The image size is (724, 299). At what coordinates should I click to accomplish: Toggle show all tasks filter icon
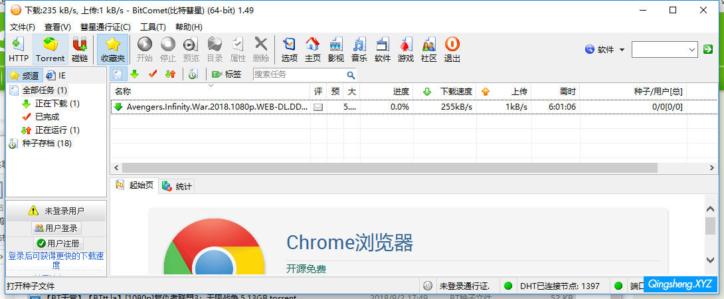pos(118,74)
